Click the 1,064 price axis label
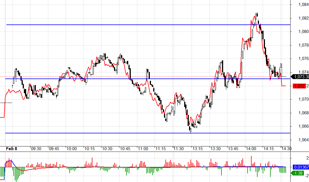The height and width of the screenshot is (182, 309). [x=300, y=140]
